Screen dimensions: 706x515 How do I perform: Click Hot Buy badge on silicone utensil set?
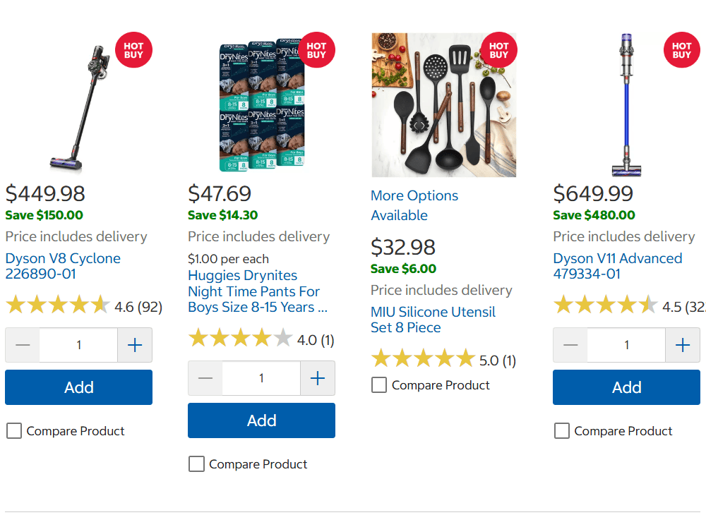(499, 50)
